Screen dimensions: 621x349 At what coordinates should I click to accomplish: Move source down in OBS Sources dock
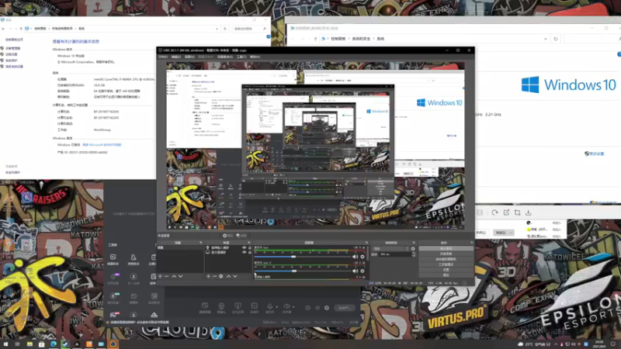pos(235,276)
